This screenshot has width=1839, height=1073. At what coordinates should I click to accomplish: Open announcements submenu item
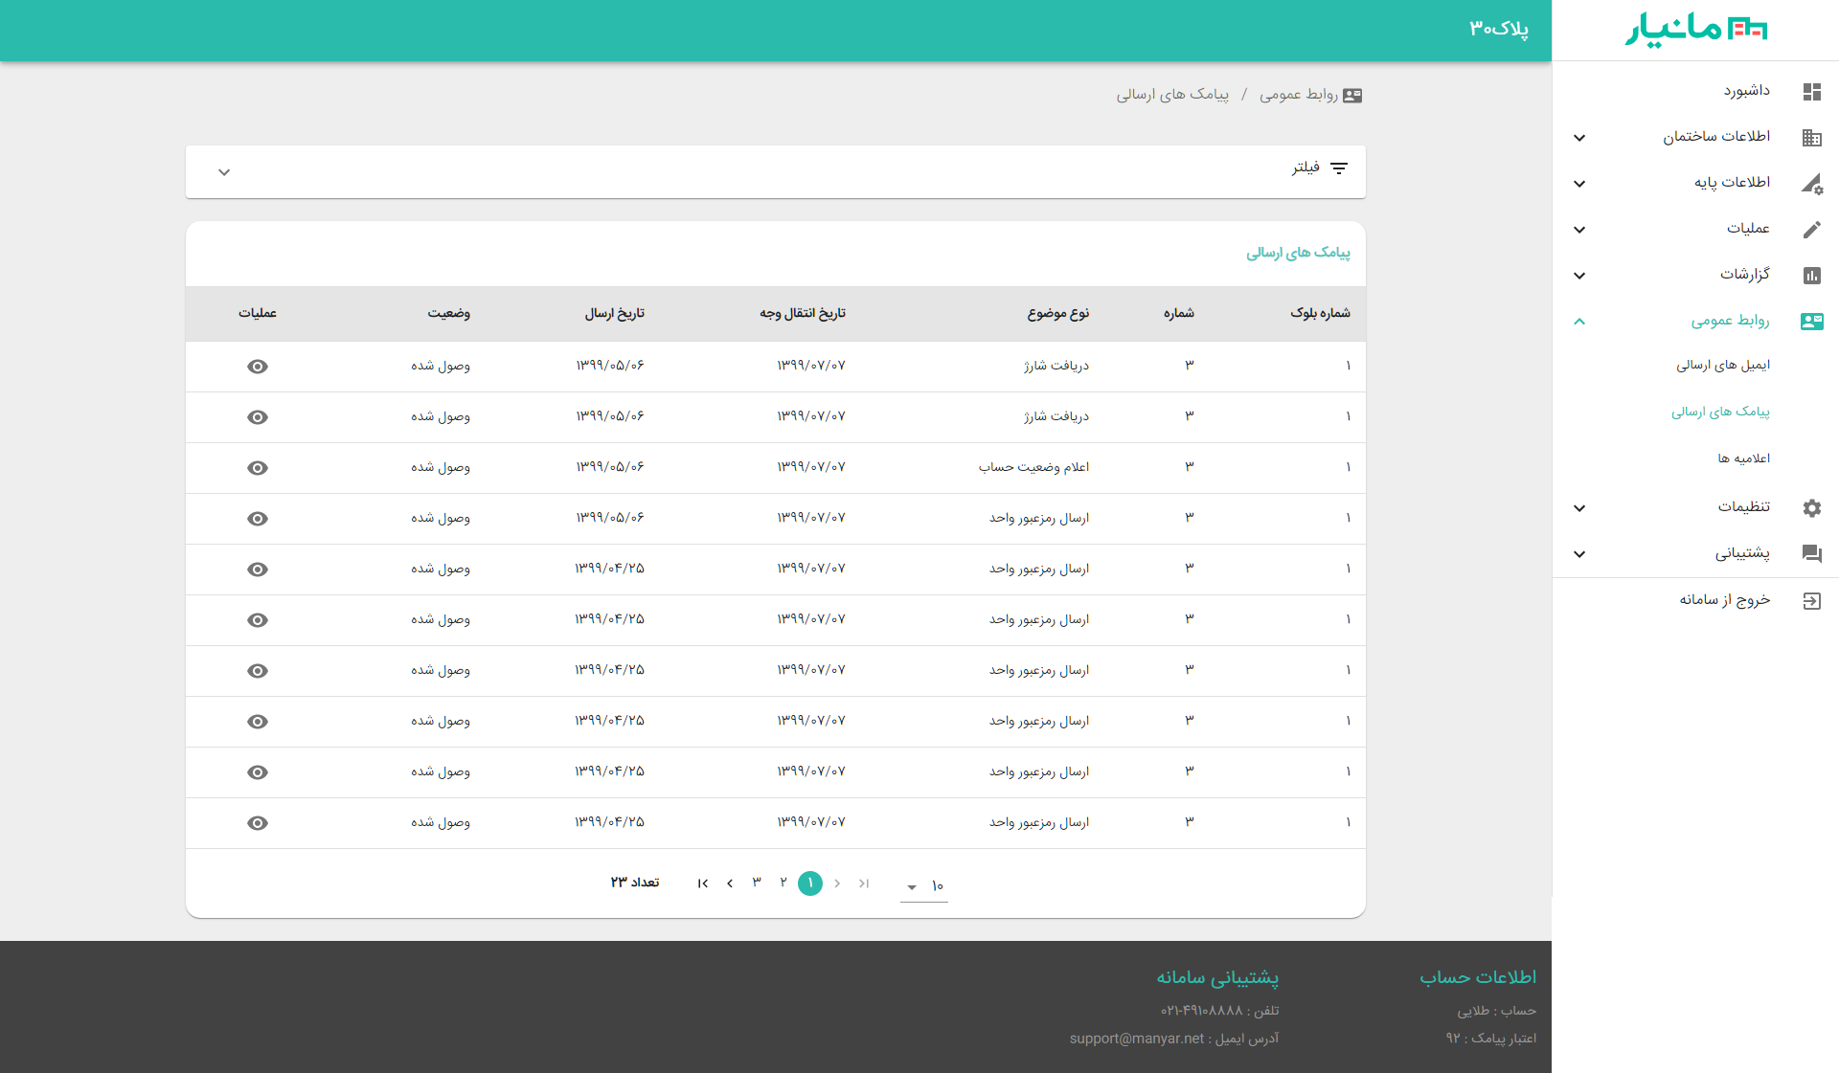1743,458
